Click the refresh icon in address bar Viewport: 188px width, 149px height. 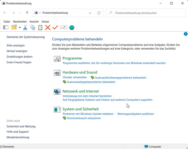(99, 13)
